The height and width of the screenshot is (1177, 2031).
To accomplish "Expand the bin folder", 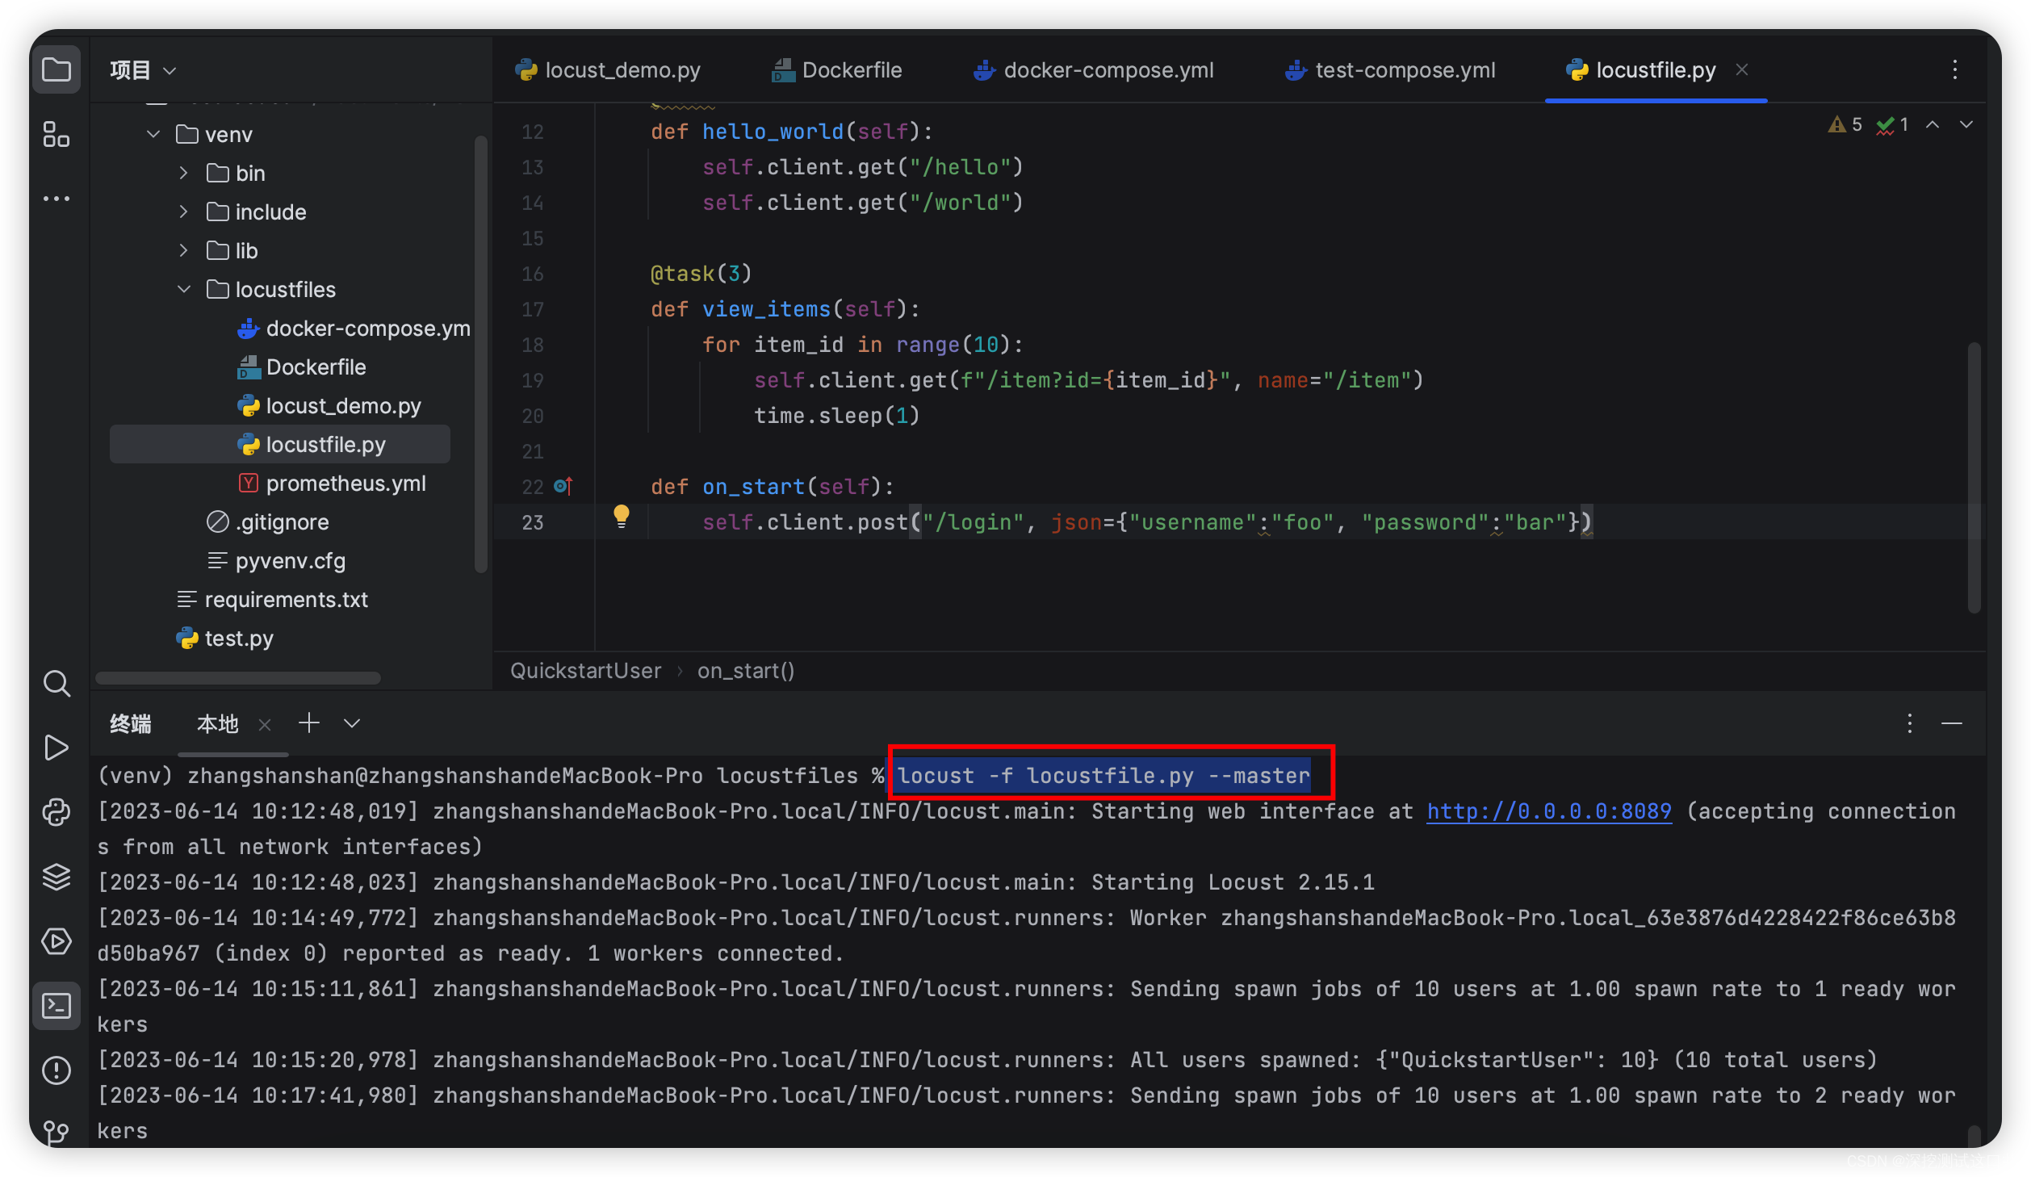I will tap(182, 173).
